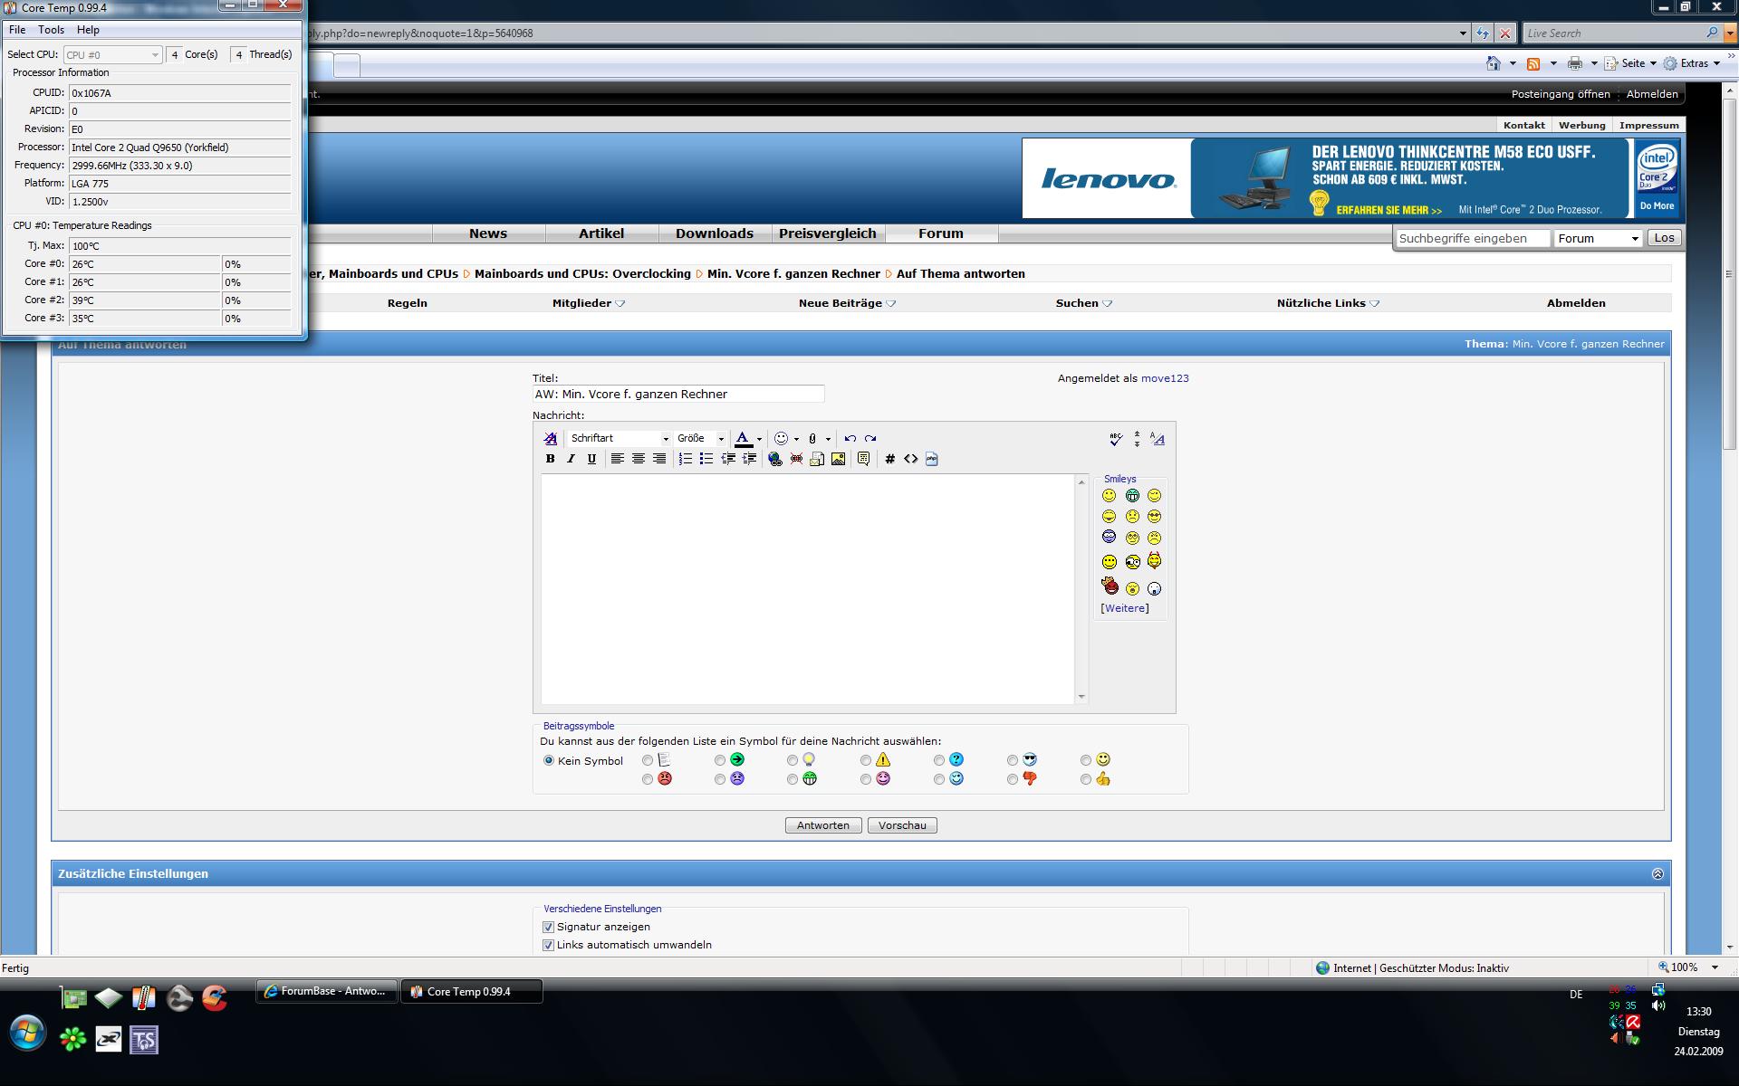Viewport: 1739px width, 1086px height.
Task: Select the 'Kein Symbol' radio button
Action: coord(549,760)
